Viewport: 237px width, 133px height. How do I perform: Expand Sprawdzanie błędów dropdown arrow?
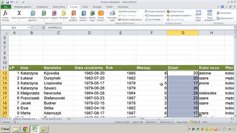[x=191, y=16]
